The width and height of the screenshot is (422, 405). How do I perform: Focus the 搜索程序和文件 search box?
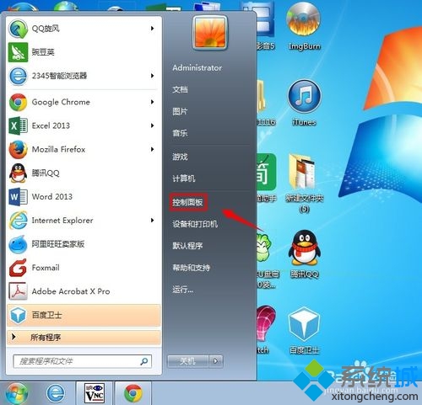82,361
